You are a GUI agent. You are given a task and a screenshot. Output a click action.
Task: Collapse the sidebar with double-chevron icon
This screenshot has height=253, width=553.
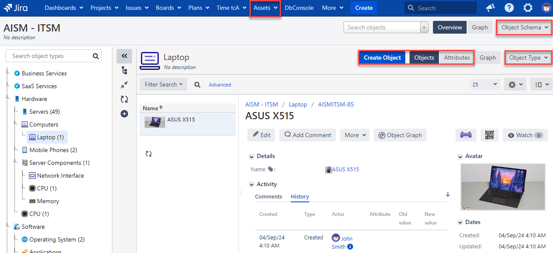[x=124, y=56]
